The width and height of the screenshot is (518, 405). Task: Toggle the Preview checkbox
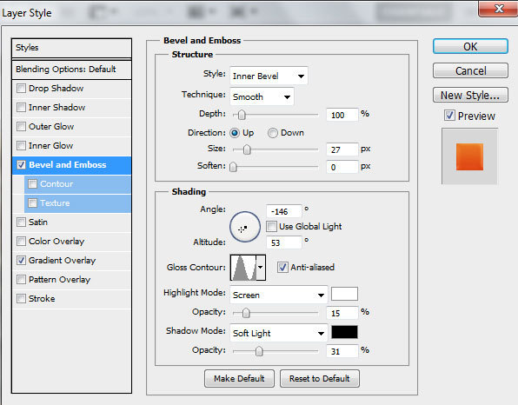[x=449, y=116]
